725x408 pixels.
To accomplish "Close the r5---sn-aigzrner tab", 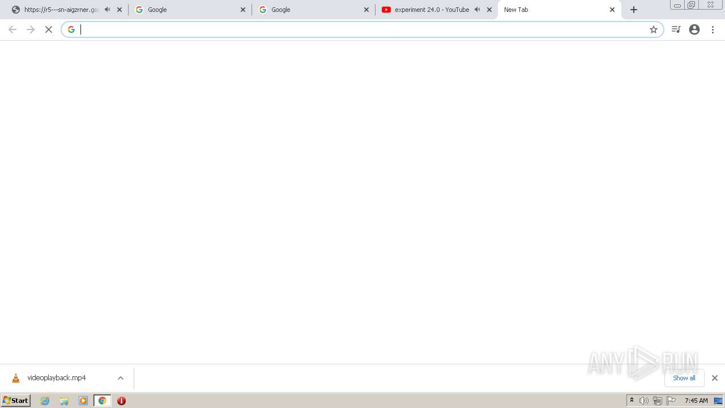I will coord(120,10).
